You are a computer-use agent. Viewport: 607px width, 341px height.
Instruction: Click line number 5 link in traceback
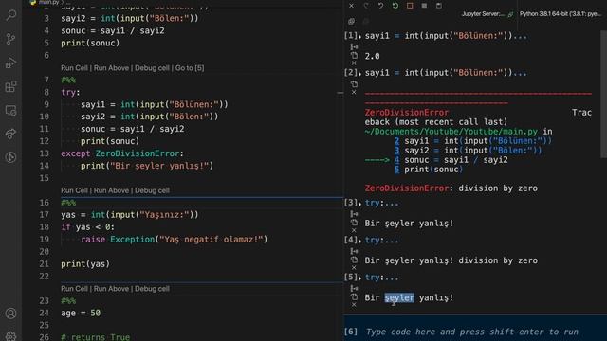pyautogui.click(x=396, y=170)
